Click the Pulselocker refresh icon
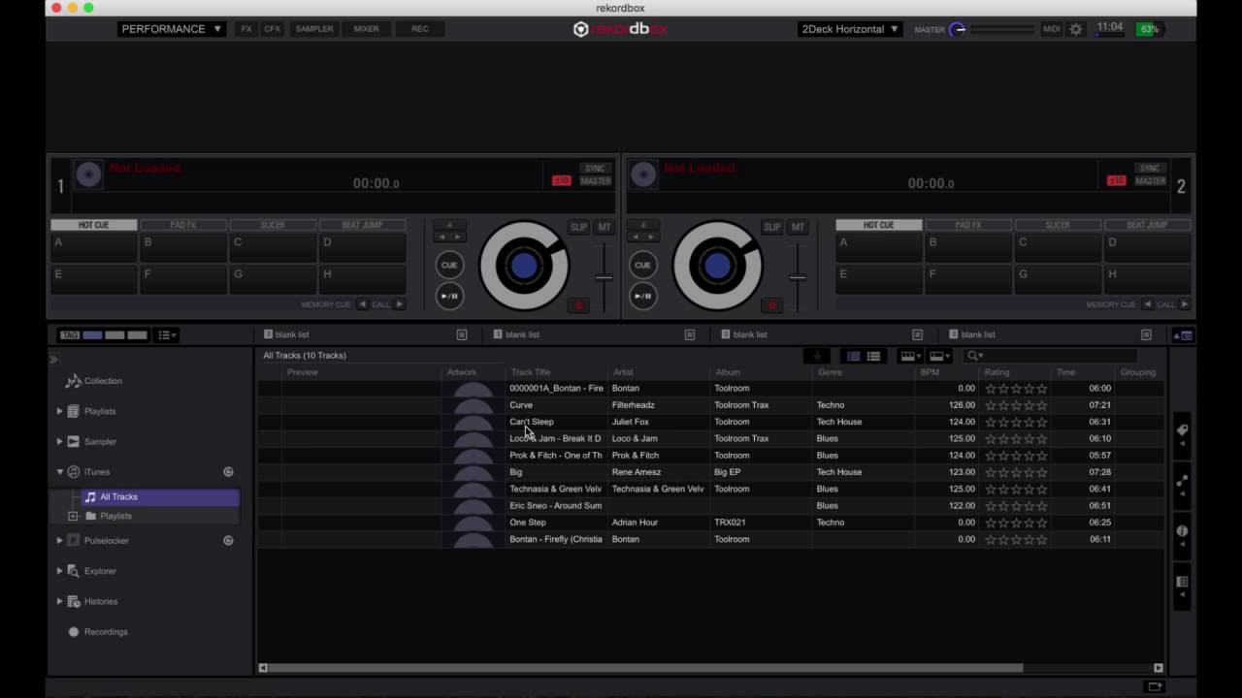The image size is (1242, 698). click(228, 541)
